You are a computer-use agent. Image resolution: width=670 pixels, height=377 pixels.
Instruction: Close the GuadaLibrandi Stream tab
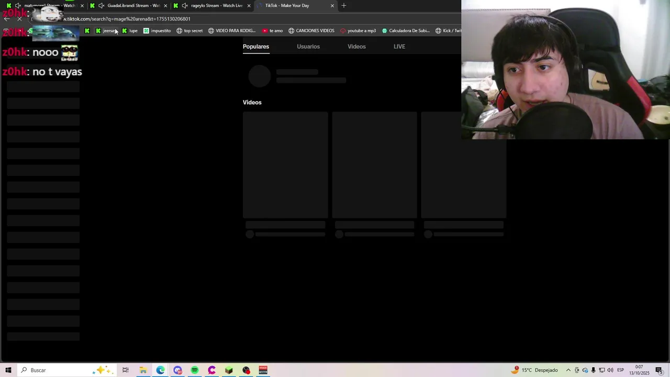165,6
